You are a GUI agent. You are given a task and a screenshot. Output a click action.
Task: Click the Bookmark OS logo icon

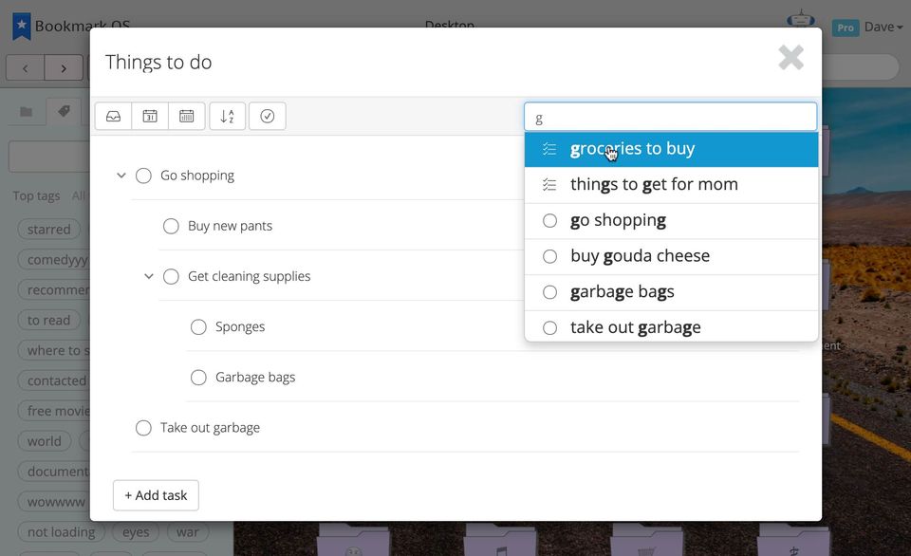click(22, 27)
